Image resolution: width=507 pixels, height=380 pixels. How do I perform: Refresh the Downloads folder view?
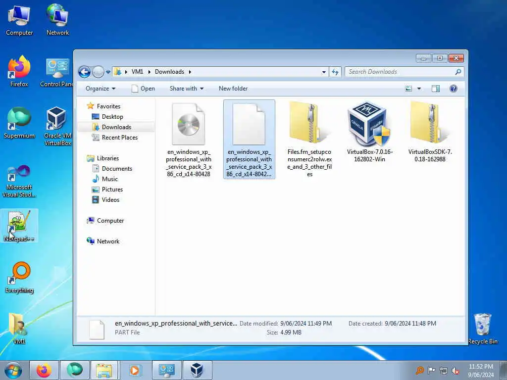335,72
